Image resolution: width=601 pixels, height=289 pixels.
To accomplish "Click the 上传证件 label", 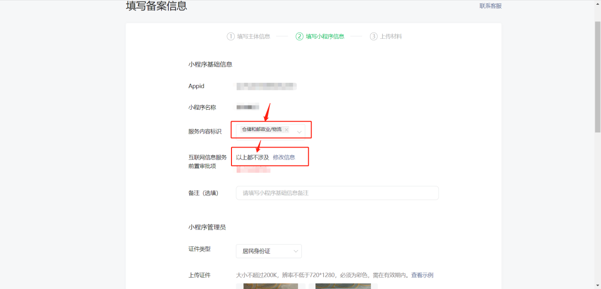I will coord(199,275).
